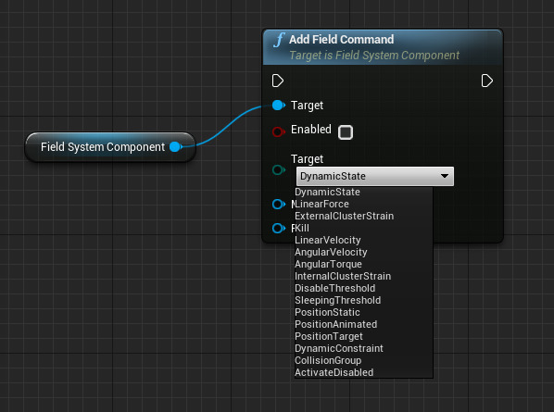The image size is (554, 412).
Task: Select CollisionGroup option
Action: (x=363, y=360)
